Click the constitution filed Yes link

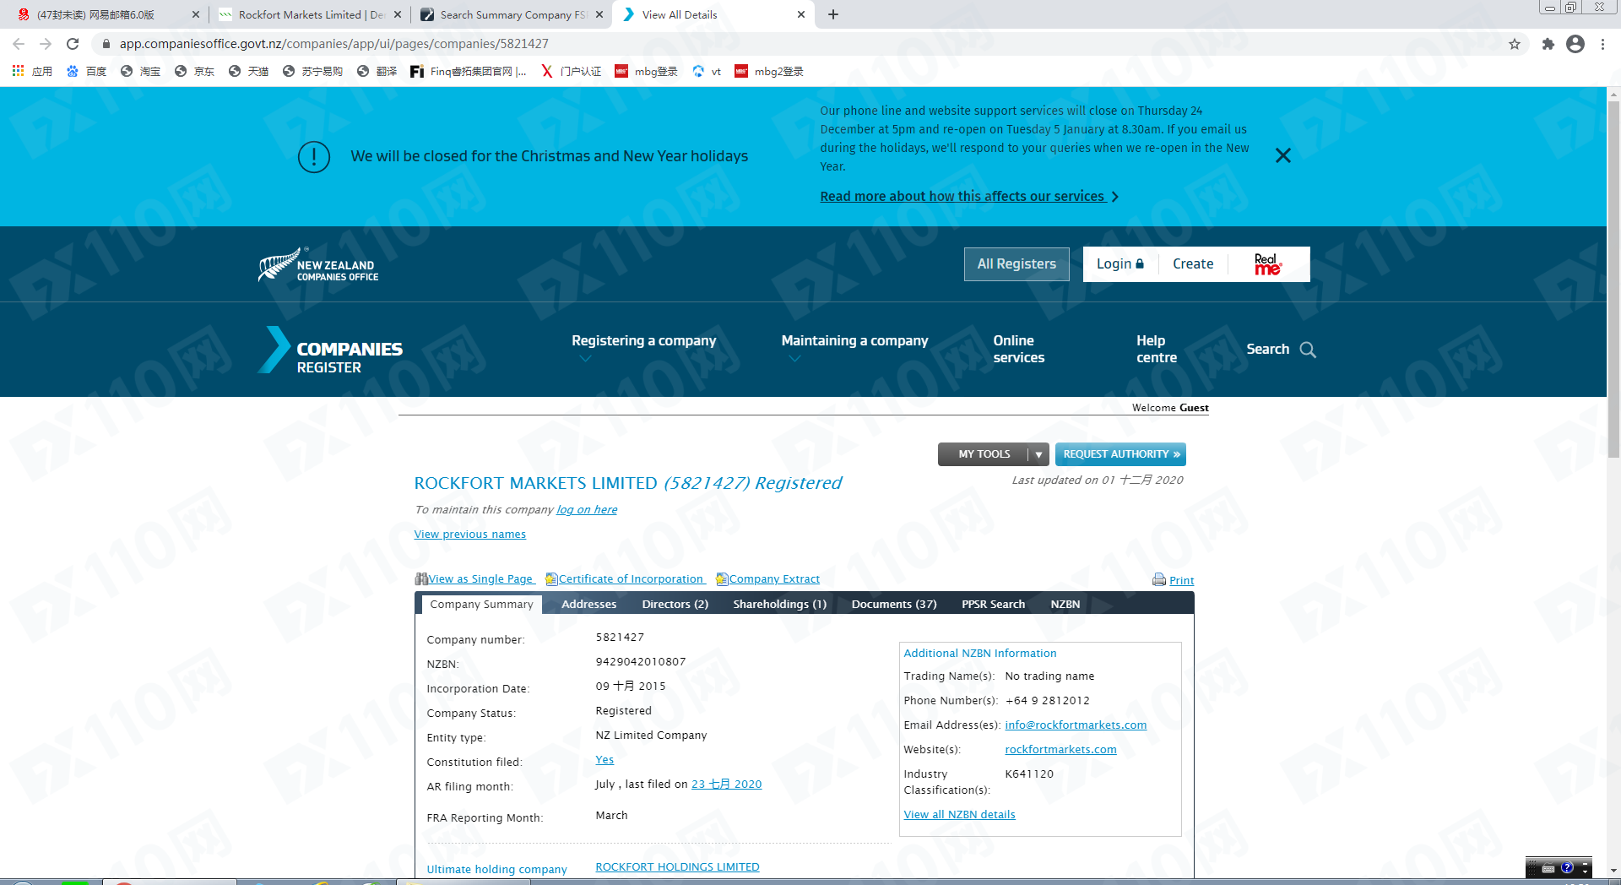pos(604,760)
